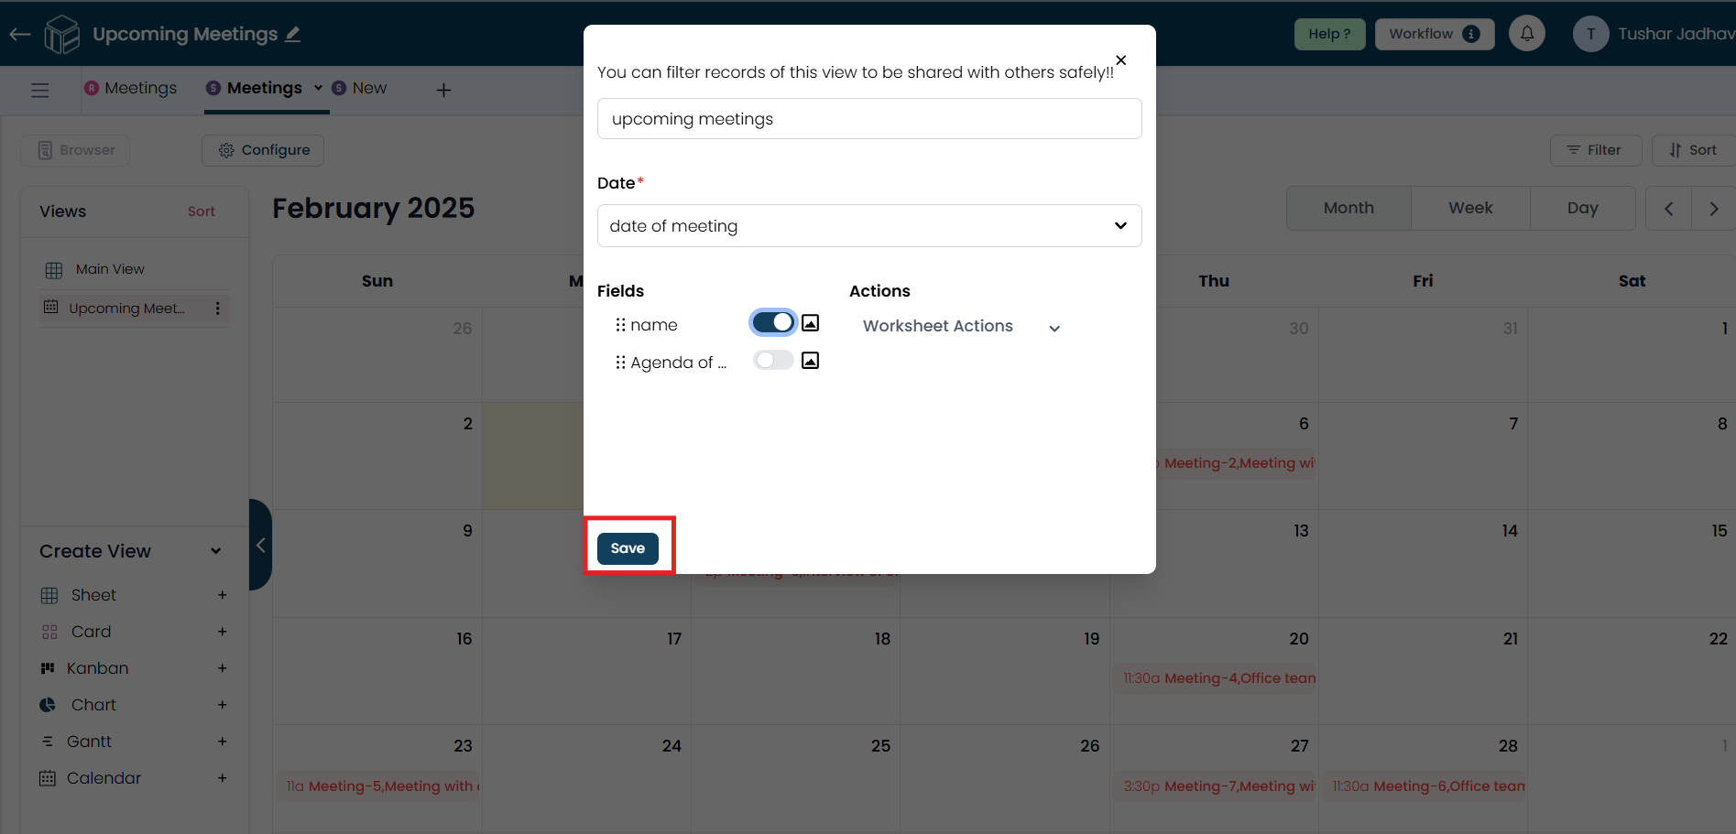Click plus icon to add new tab
This screenshot has width=1736, height=834.
coord(443,90)
